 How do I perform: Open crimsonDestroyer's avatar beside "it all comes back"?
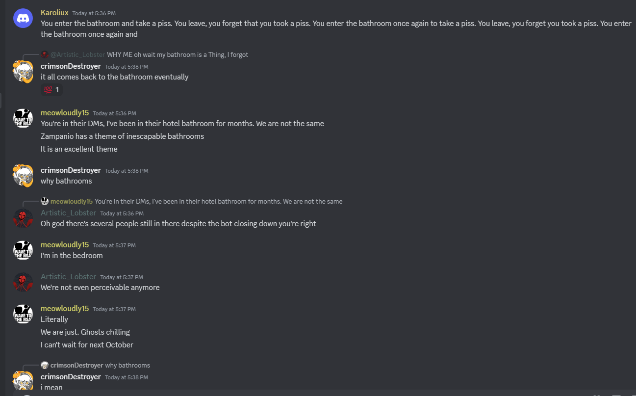coord(23,72)
